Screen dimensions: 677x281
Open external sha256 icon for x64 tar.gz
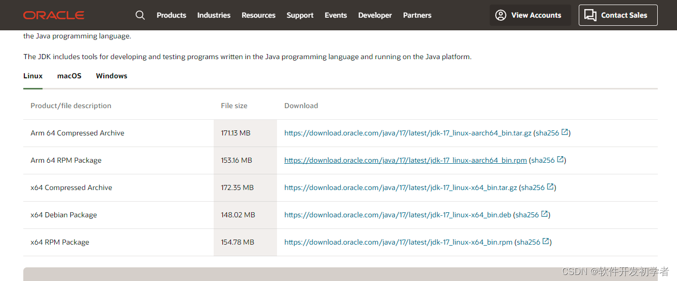pyautogui.click(x=550, y=187)
